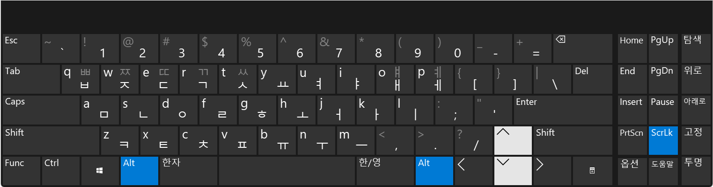Image resolution: width=713 pixels, height=187 pixels.
Task: Click the context menu key icon
Action: point(592,171)
